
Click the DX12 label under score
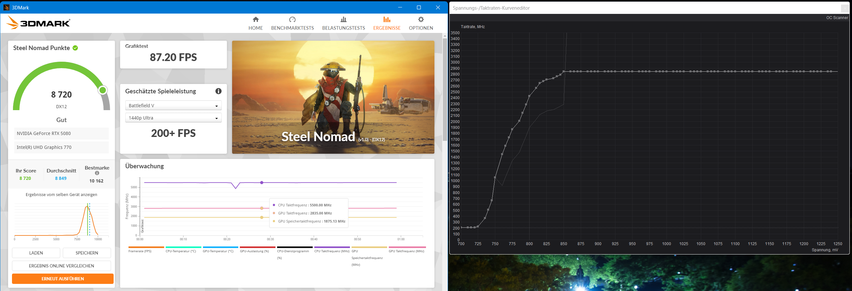click(x=62, y=107)
